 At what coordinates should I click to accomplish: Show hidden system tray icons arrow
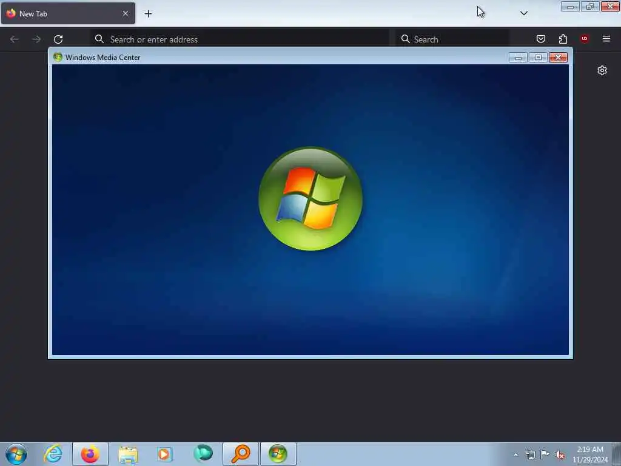point(515,454)
